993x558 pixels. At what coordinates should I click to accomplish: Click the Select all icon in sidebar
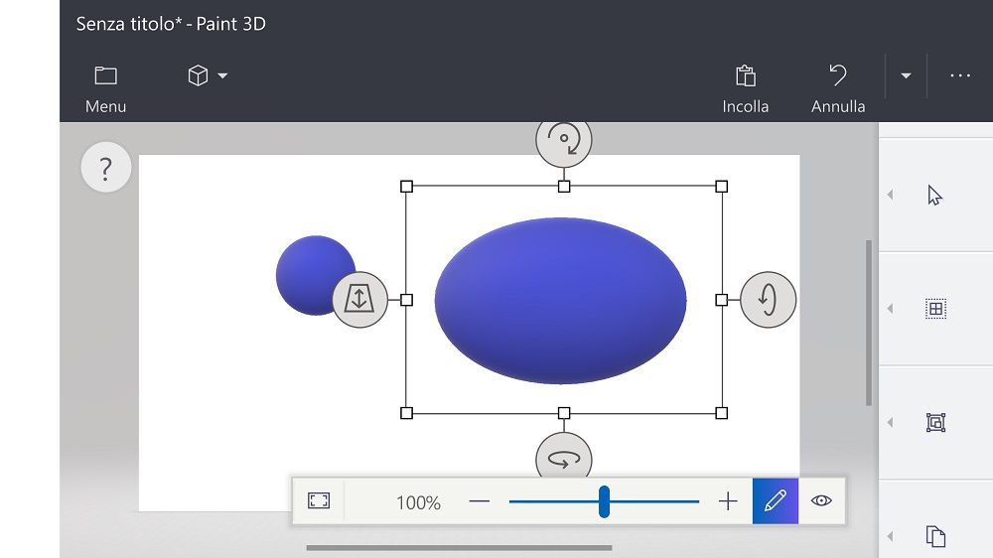coord(934,309)
